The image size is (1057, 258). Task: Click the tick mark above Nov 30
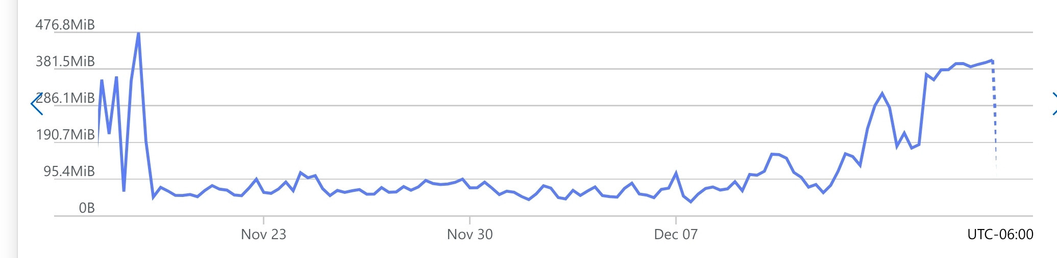pyautogui.click(x=470, y=220)
